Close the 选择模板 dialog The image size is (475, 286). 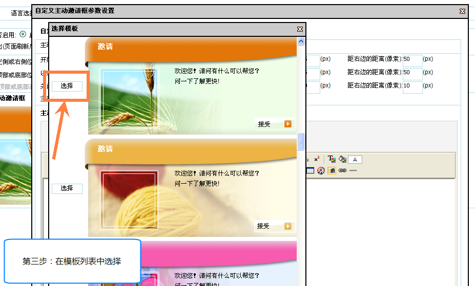300,29
